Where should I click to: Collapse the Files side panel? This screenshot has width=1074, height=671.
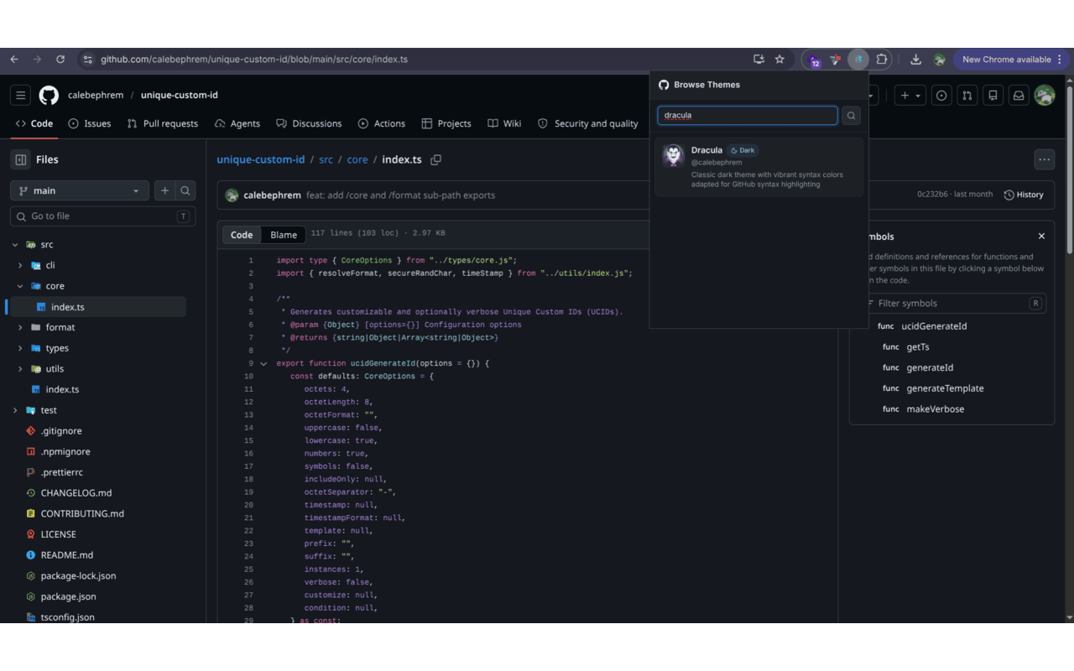pyautogui.click(x=21, y=159)
